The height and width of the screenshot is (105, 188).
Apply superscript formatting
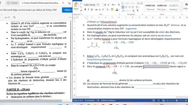point(103,10)
